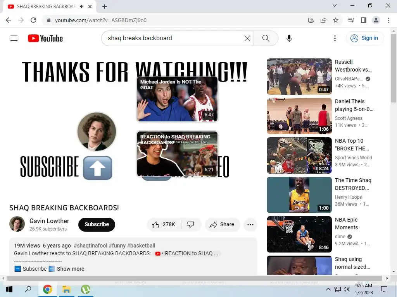Open Daniel Theis playing 5-on-0 title
The height and width of the screenshot is (297, 397).
354,105
